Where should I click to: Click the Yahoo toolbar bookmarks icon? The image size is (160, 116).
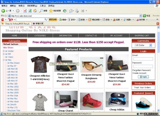click(61, 19)
